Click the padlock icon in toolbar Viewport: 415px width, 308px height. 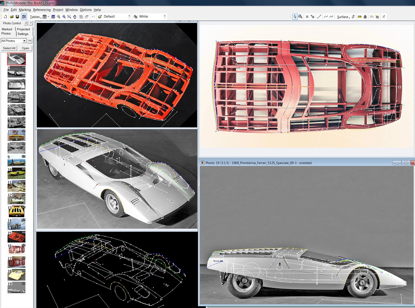365,17
